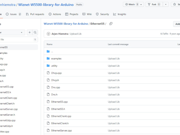
Task: Go up to parent directory folder icon
Action: 48,51
